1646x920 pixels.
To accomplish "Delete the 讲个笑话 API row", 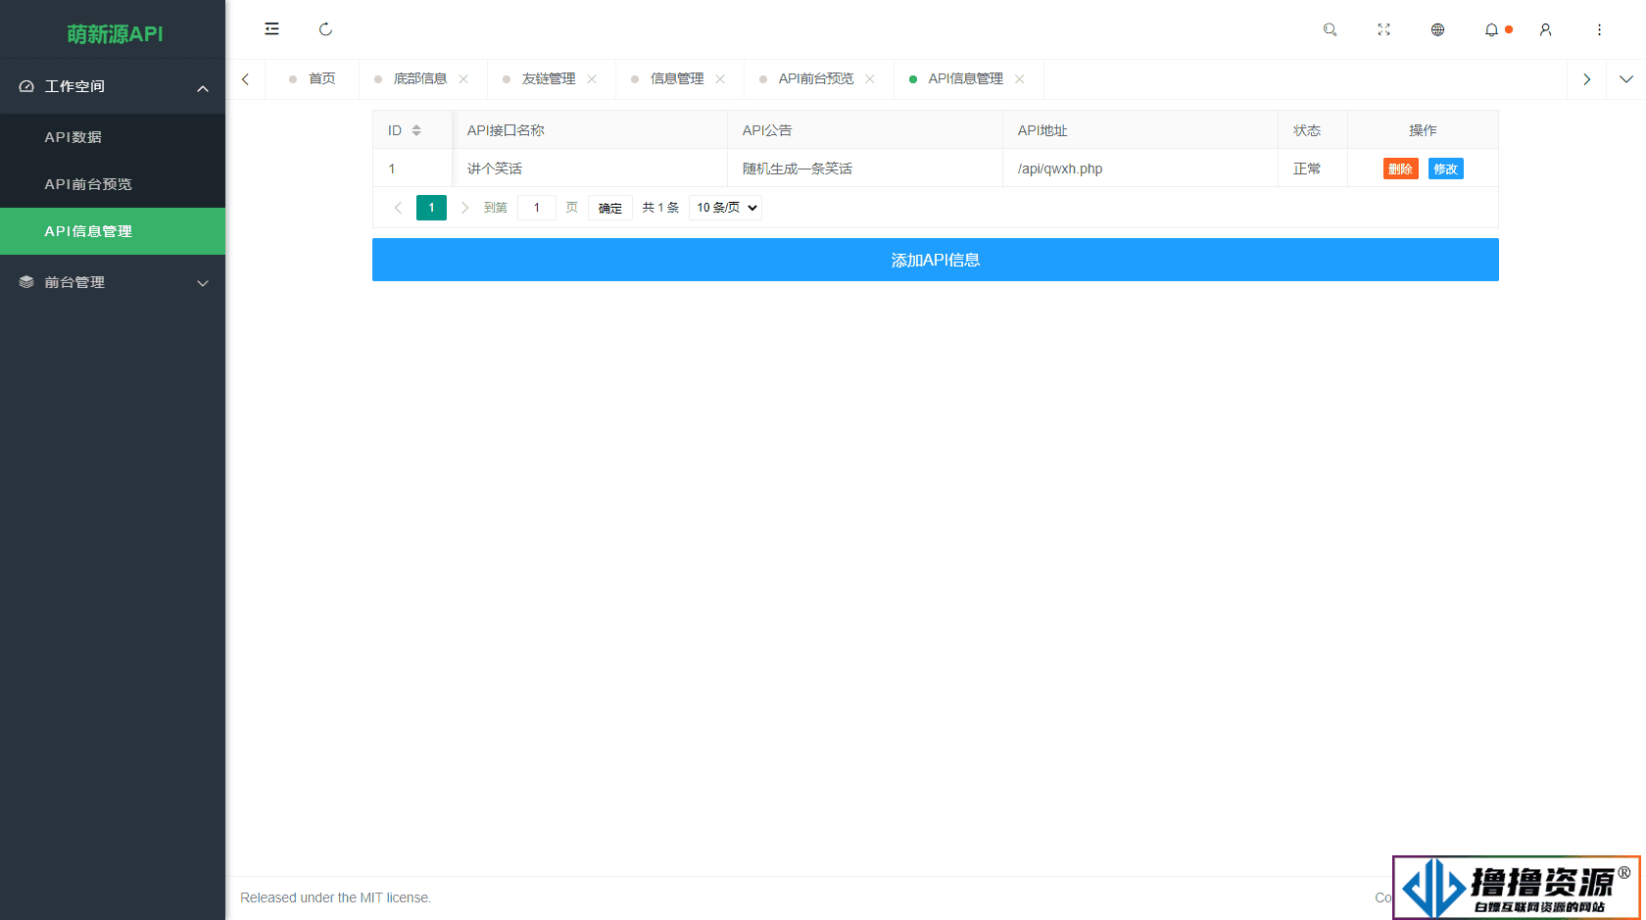I will pos(1400,169).
